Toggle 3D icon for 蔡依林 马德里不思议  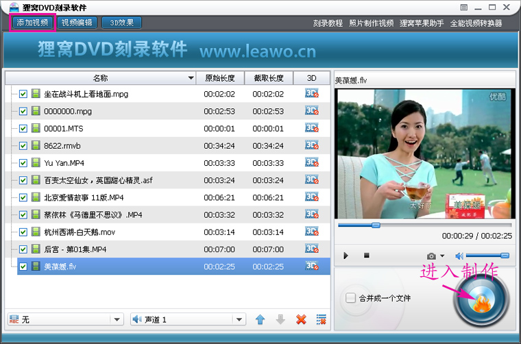pyautogui.click(x=312, y=214)
